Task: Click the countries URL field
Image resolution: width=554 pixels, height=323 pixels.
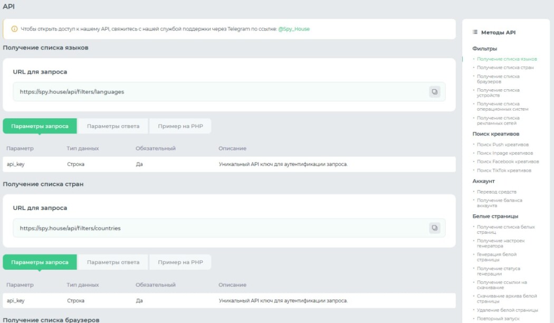Action: pos(229,228)
